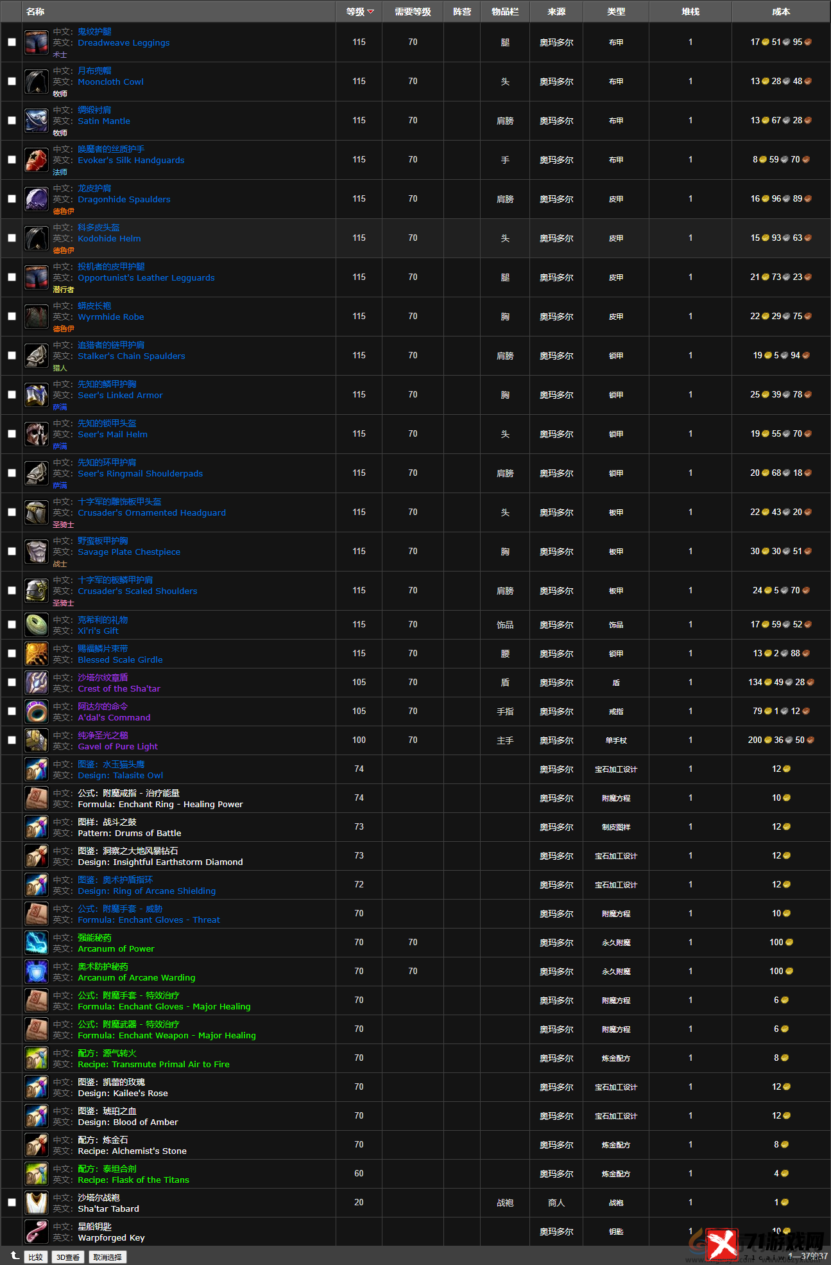Click Design: Kailee's Rose icon

pyautogui.click(x=37, y=1087)
